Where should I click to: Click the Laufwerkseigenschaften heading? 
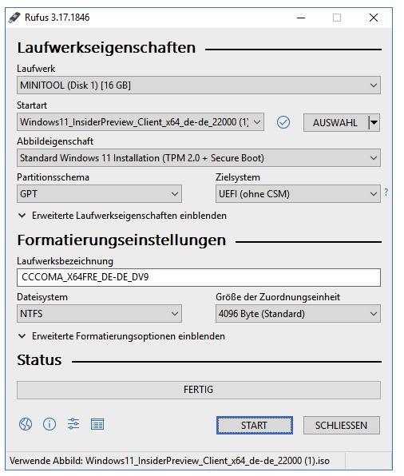click(x=106, y=48)
